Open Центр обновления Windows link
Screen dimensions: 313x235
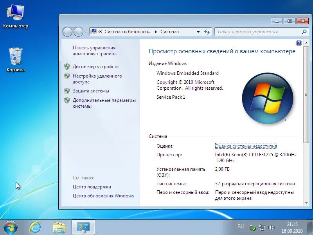point(103,196)
